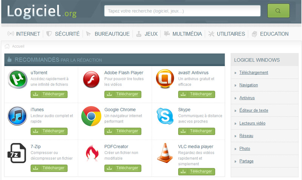
Task: Click the Google Chrome title text
Action: click(120, 110)
